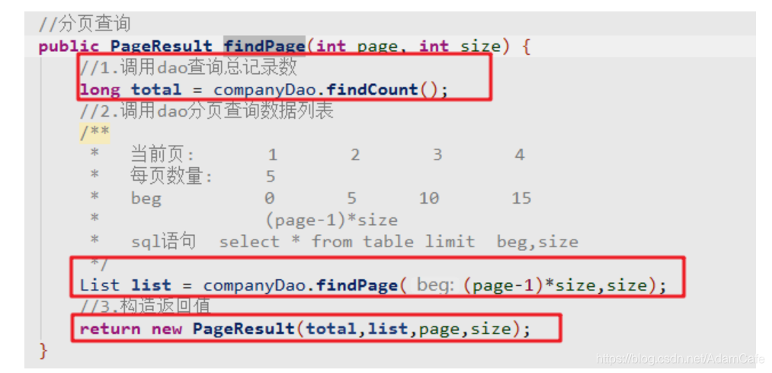The width and height of the screenshot is (772, 373).
Task: Click comment "//1.调用dao查询总记录数"
Action: coord(188,67)
